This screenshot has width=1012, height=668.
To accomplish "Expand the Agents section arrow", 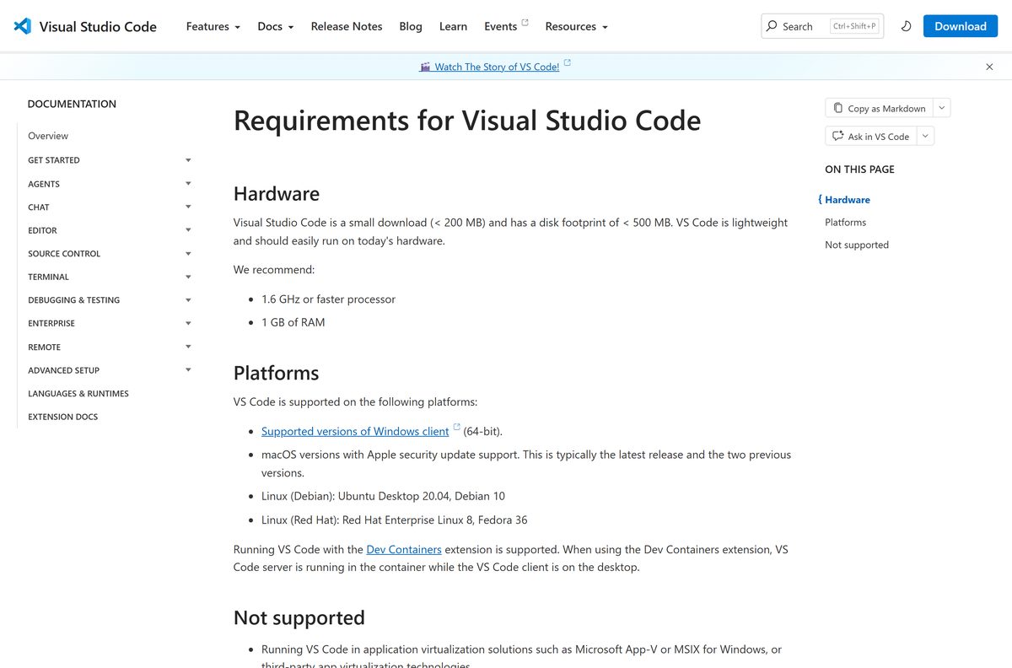I will pyautogui.click(x=188, y=183).
